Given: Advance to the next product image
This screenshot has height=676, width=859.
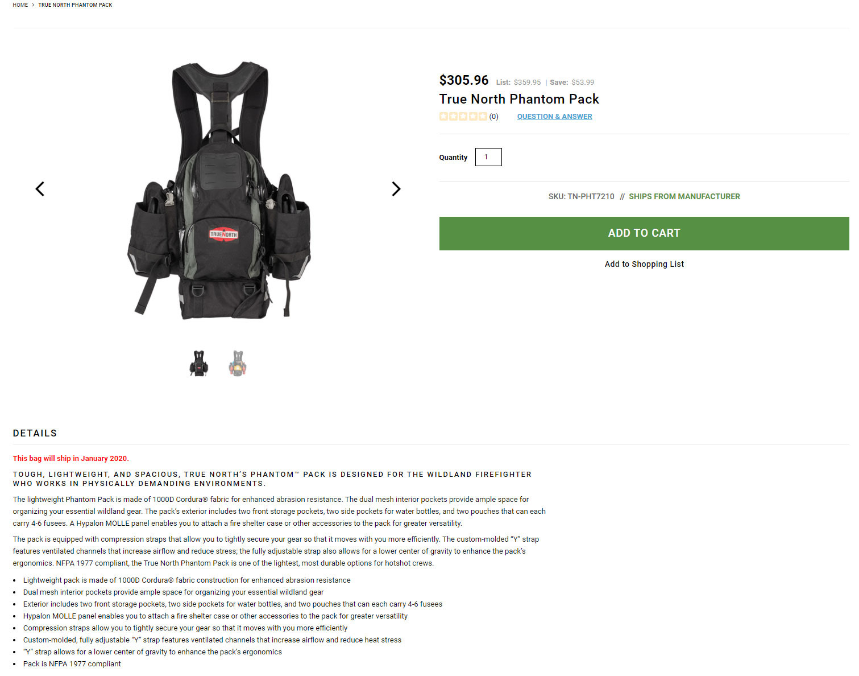Looking at the screenshot, I should coord(396,189).
